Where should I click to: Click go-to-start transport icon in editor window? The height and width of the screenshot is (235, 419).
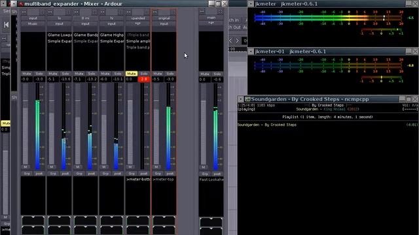pyautogui.click(x=6, y=25)
